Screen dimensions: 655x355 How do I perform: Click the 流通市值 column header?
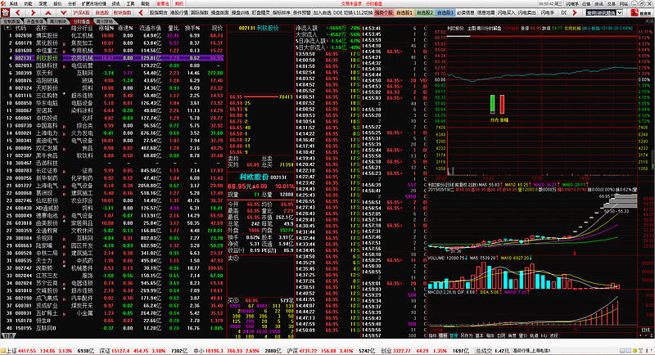150,29
